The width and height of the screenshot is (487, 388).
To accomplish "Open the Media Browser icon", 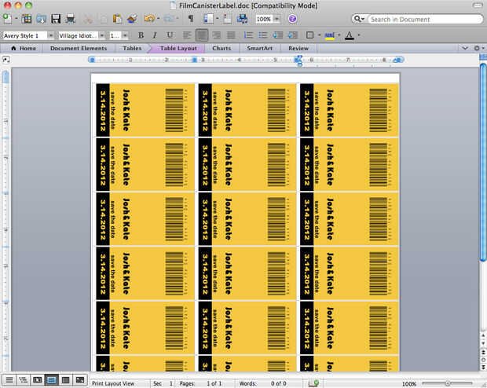I will tap(242, 19).
